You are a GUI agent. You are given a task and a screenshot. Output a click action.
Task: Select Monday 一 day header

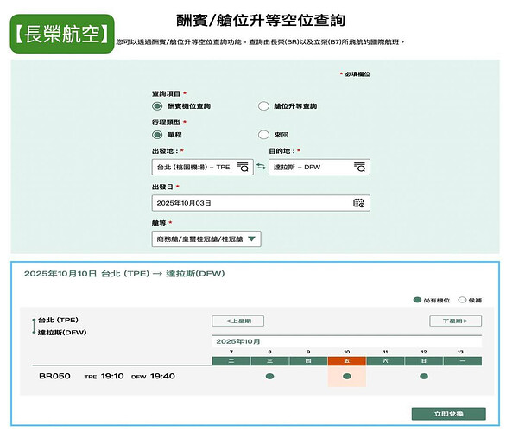coord(463,361)
